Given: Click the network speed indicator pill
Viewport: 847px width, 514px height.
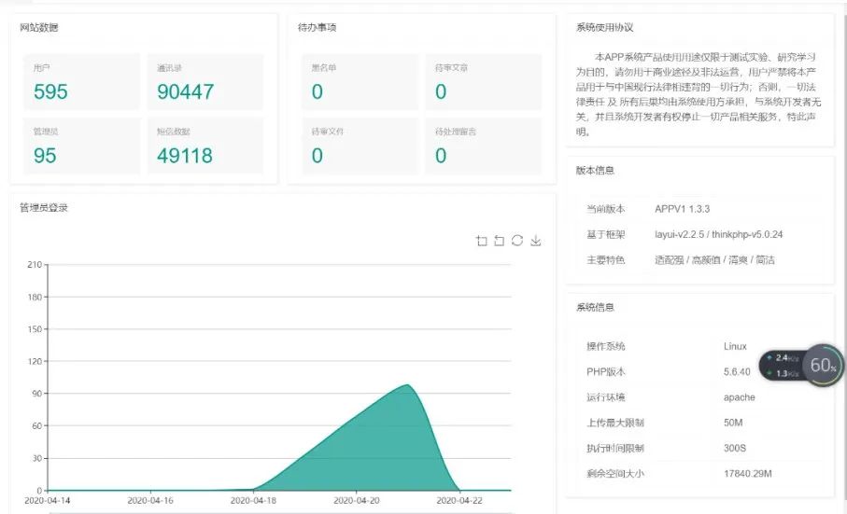Looking at the screenshot, I should [783, 366].
